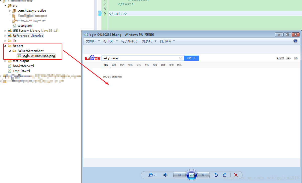Image resolution: width=302 pixels, height=183 pixels.
Task: Select the Report folder label
Action: click(18, 46)
